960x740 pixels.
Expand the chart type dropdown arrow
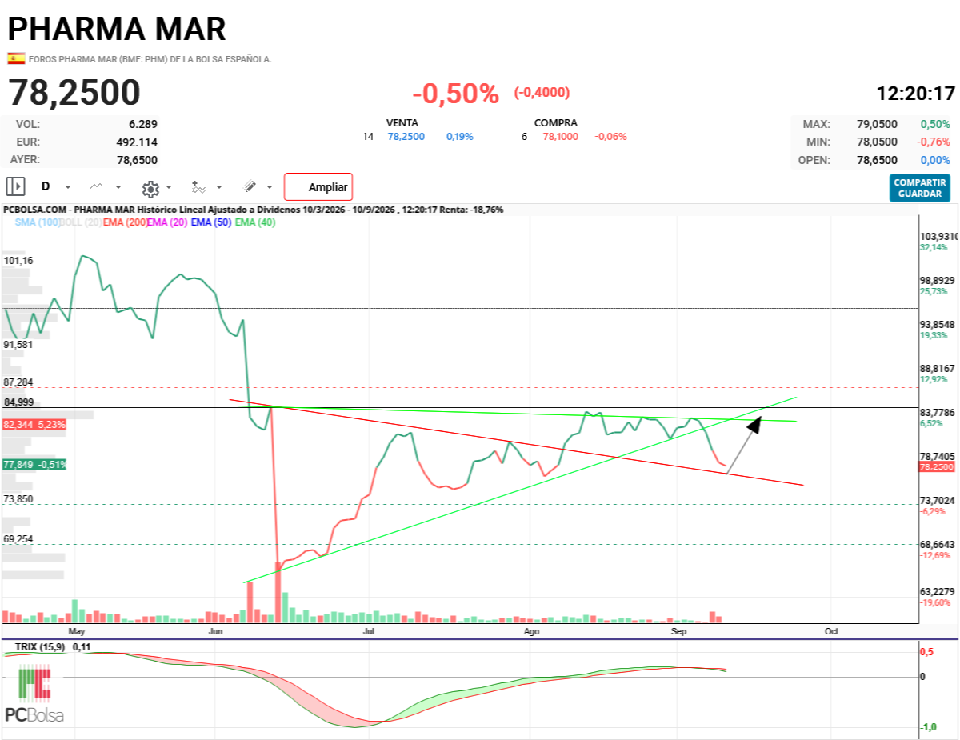pos(118,187)
